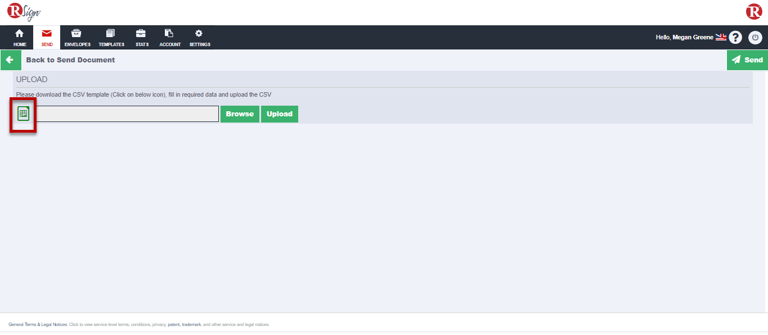Click the RSign logo at top left

[24, 12]
